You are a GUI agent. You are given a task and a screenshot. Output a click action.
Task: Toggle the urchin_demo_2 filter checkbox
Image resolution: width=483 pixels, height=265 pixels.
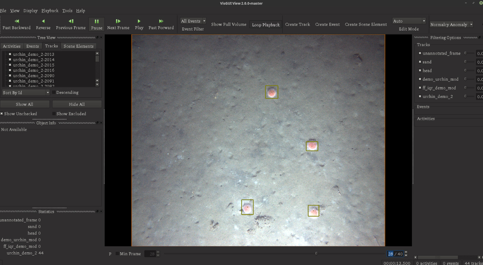point(420,96)
